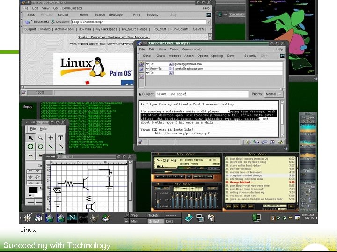This screenshot has width=337, height=252.
Task: Switch to the Tickets virtual desktop
Action: [155, 215]
